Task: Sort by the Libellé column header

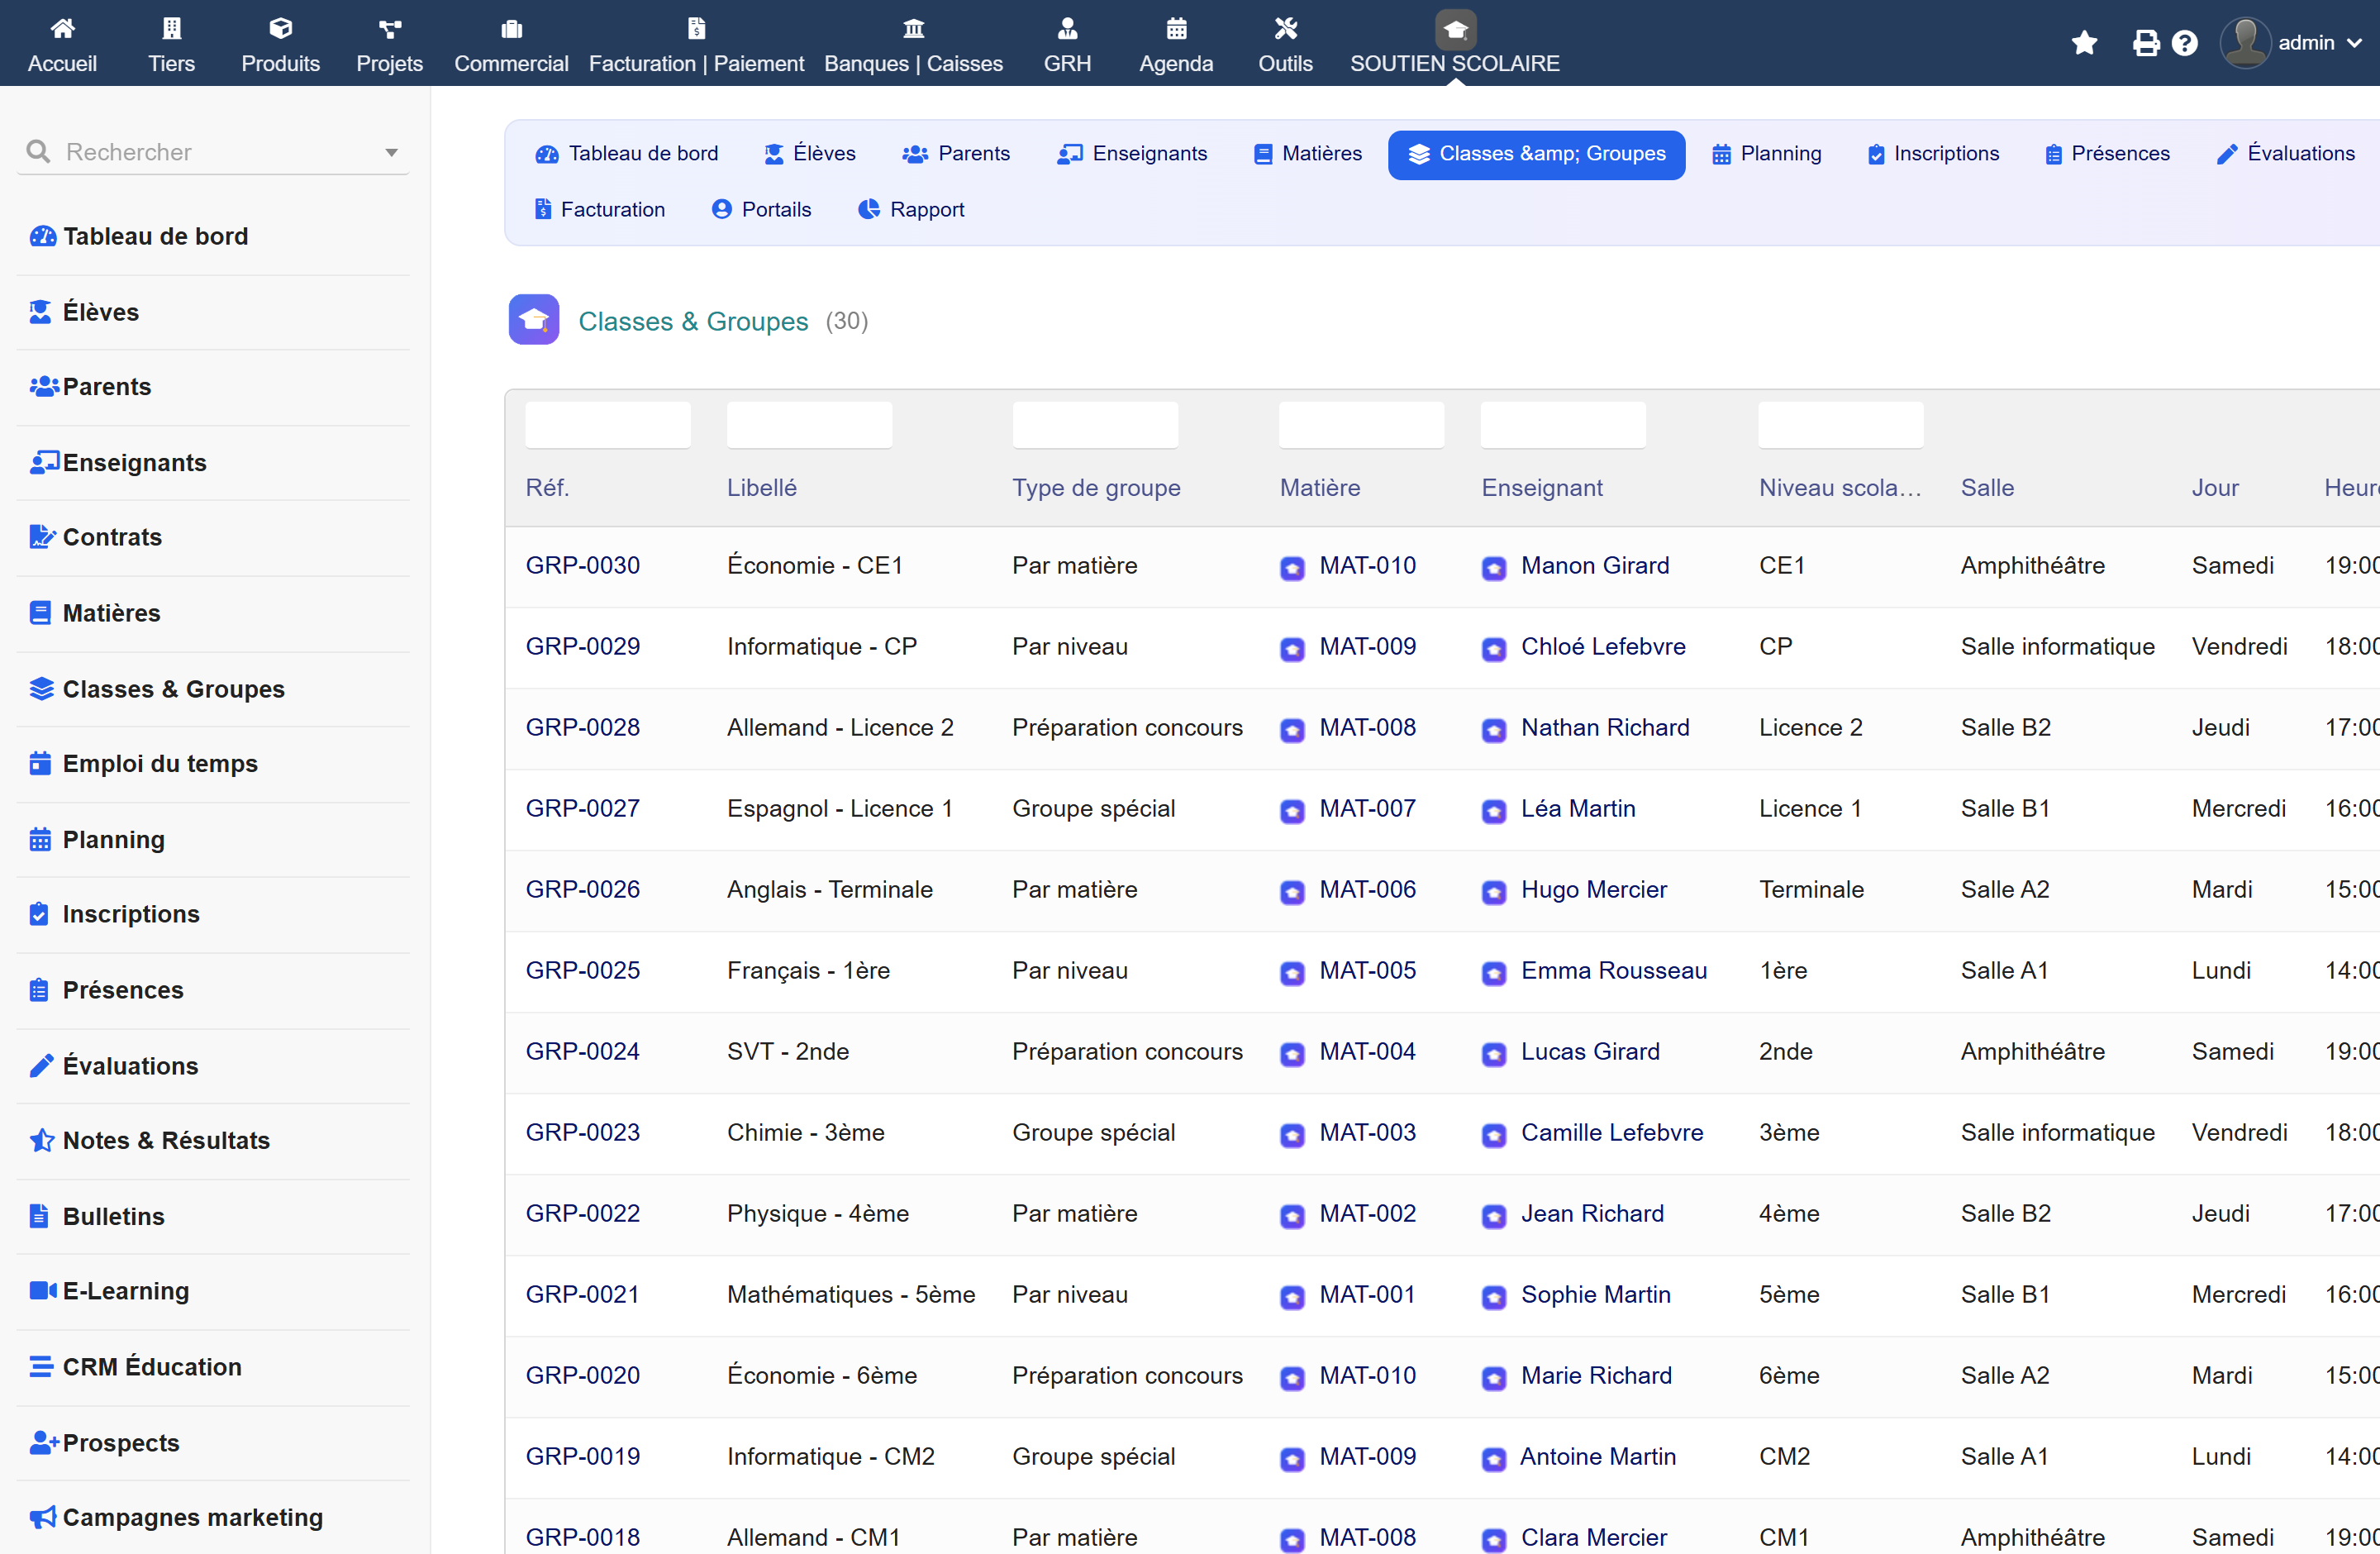Action: (761, 488)
